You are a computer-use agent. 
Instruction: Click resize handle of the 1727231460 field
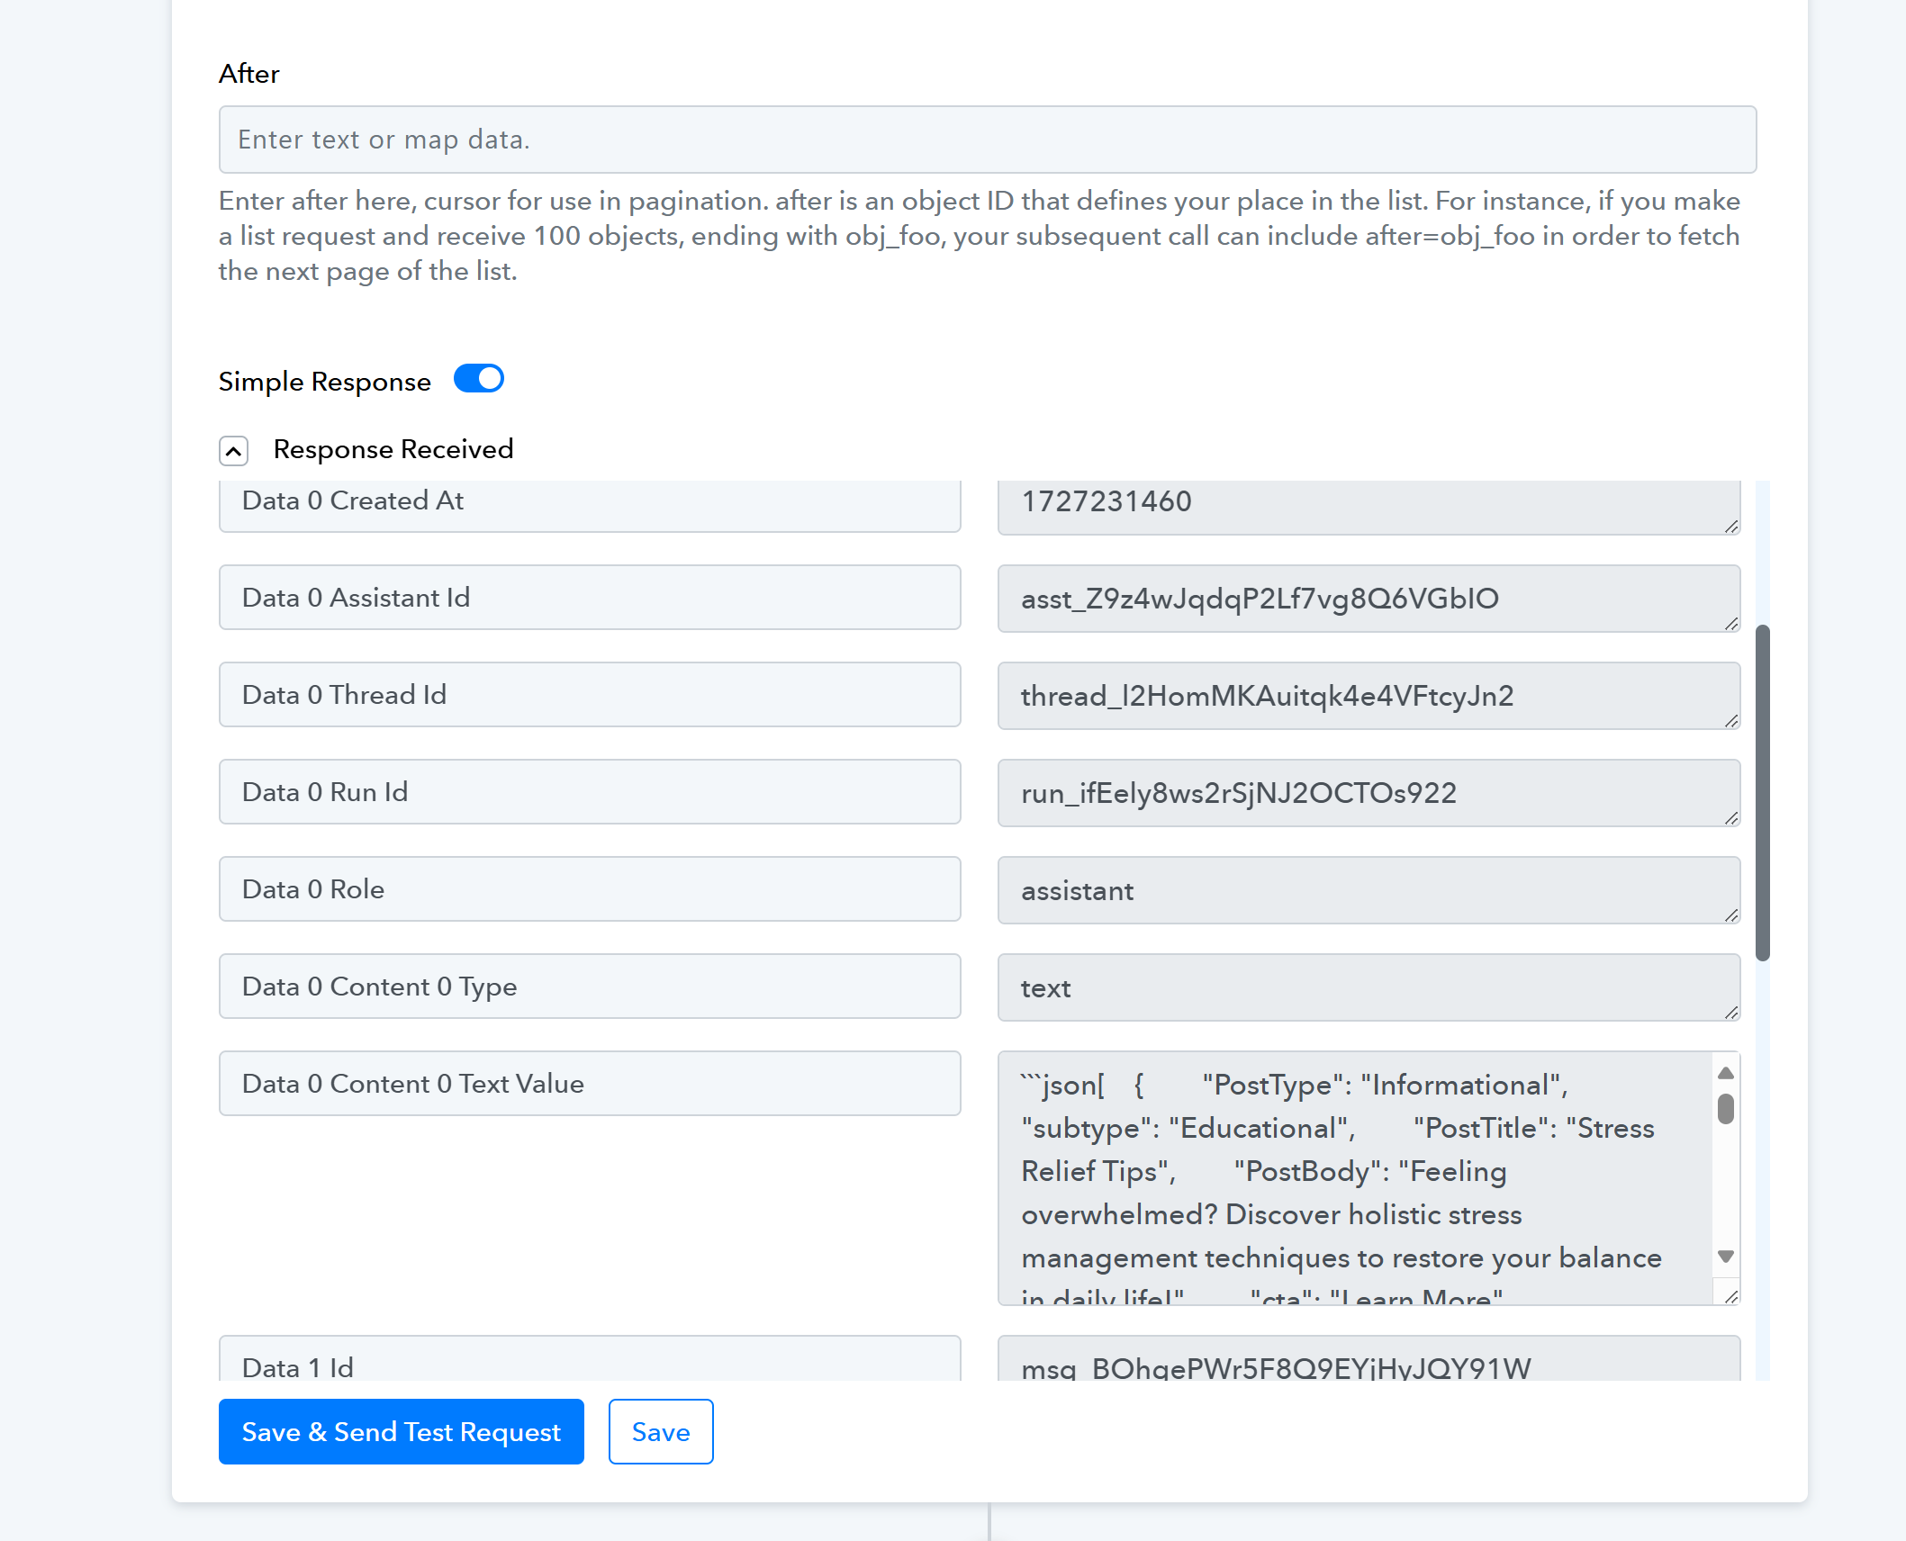[x=1731, y=527]
